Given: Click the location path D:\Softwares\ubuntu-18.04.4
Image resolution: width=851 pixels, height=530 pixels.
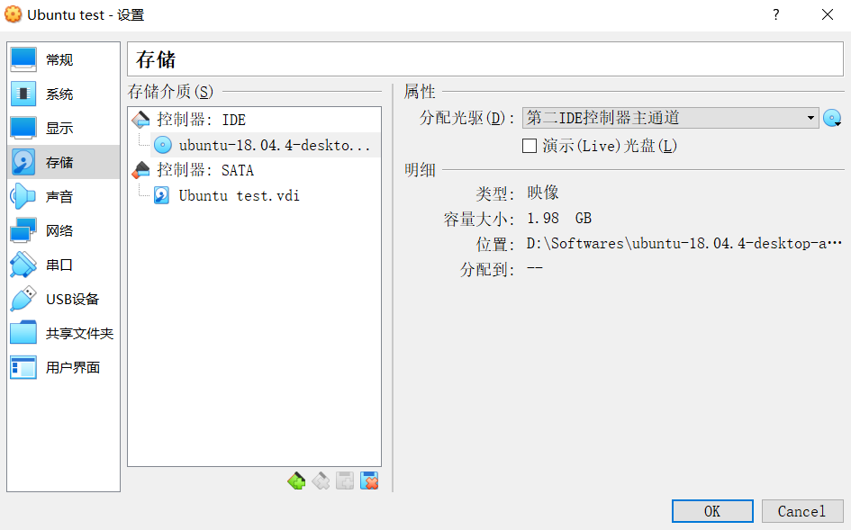Looking at the screenshot, I should 684,244.
